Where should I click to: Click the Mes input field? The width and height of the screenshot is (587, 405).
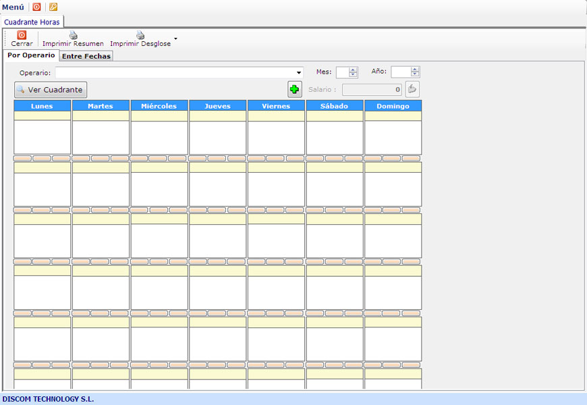point(342,72)
